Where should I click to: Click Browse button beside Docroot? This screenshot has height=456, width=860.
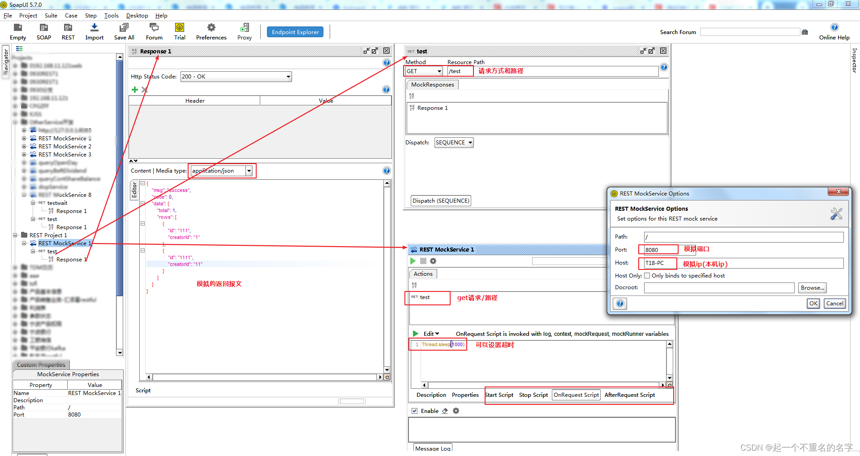click(x=812, y=288)
